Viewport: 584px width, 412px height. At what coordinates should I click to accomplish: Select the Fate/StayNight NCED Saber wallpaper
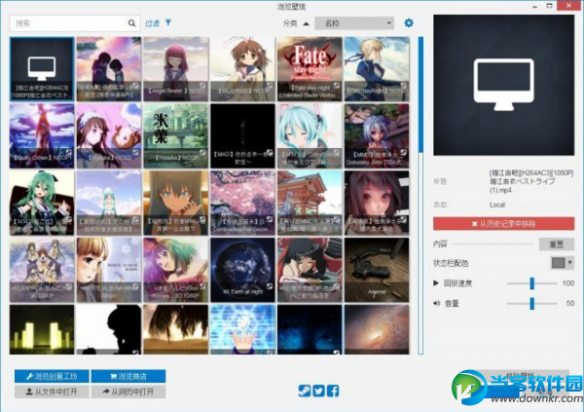(x=377, y=69)
